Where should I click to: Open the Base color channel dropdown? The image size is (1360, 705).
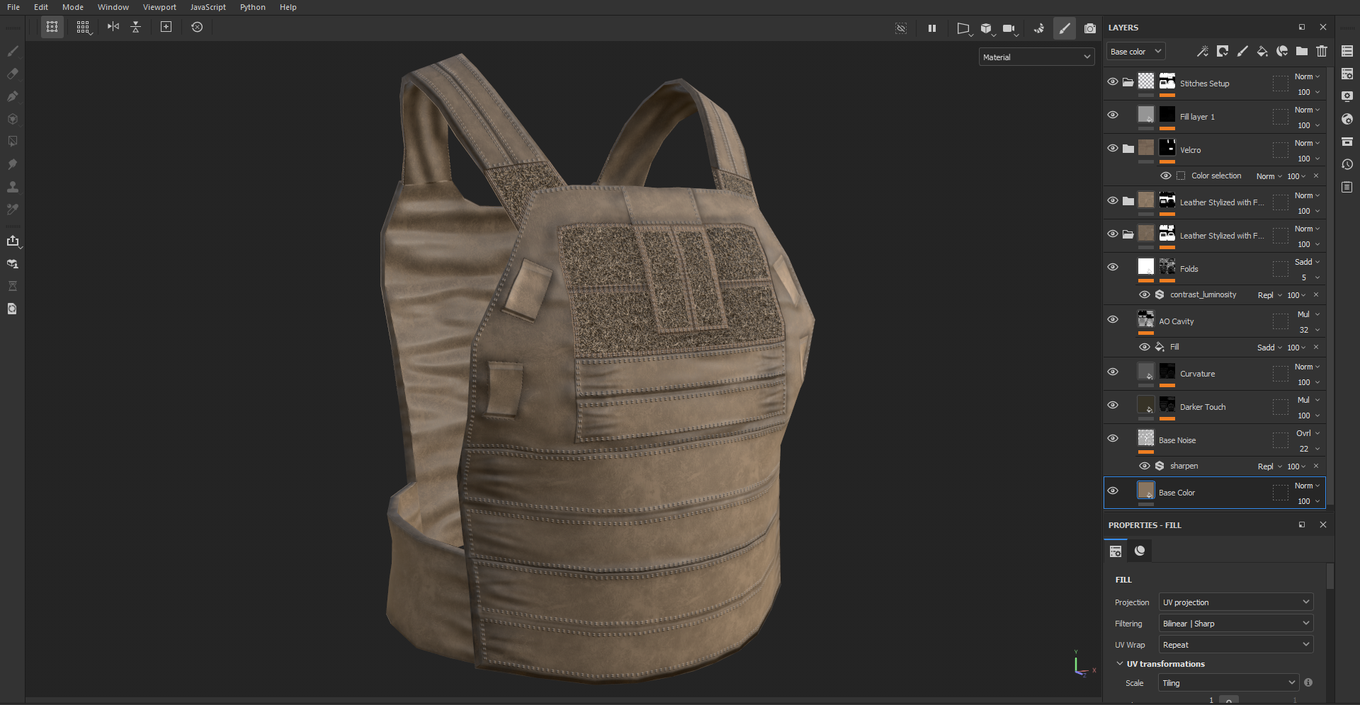point(1135,52)
